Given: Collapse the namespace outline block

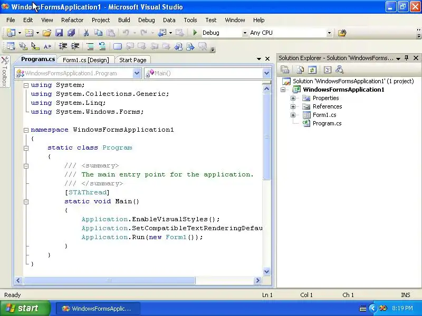Looking at the screenshot, I should click(x=26, y=130).
